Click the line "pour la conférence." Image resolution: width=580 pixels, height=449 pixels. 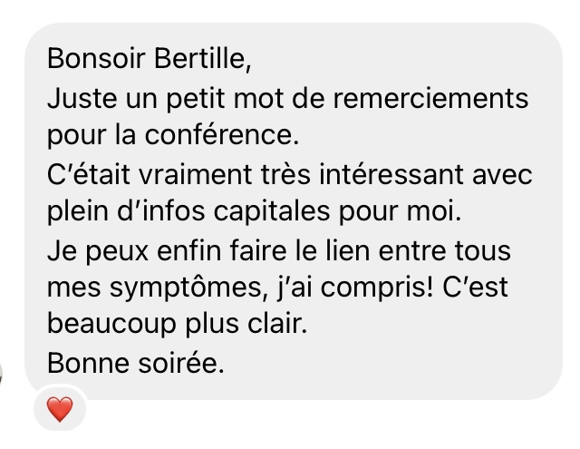click(x=172, y=135)
